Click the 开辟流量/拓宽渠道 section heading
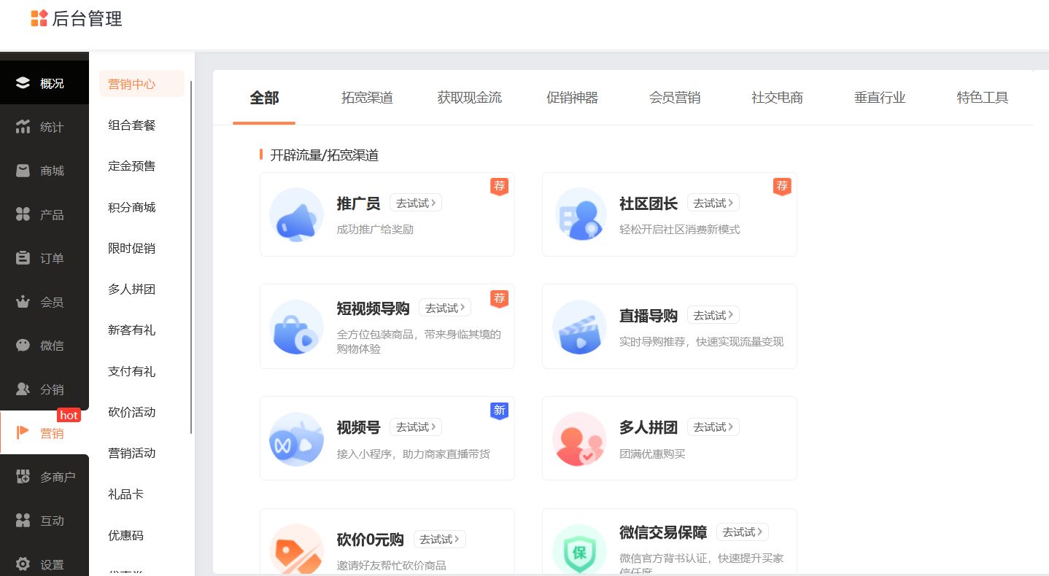Screen dimensions: 1049x576 (325, 155)
